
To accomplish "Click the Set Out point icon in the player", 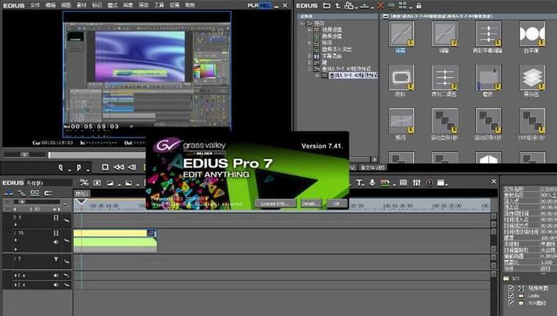I will (79, 167).
